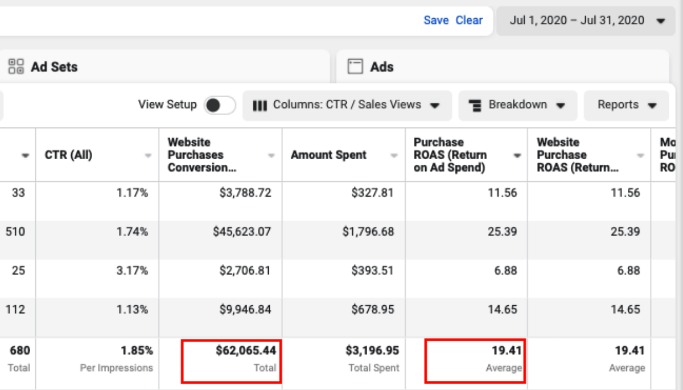Switch to the Ad Sets tab
683x390 pixels.
click(x=54, y=67)
